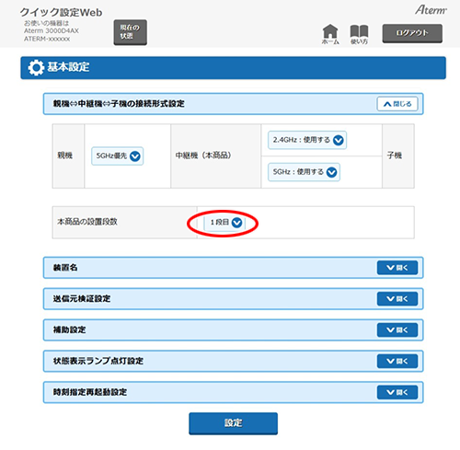
Task: Go to the ホーム home icon
Action: click(330, 34)
